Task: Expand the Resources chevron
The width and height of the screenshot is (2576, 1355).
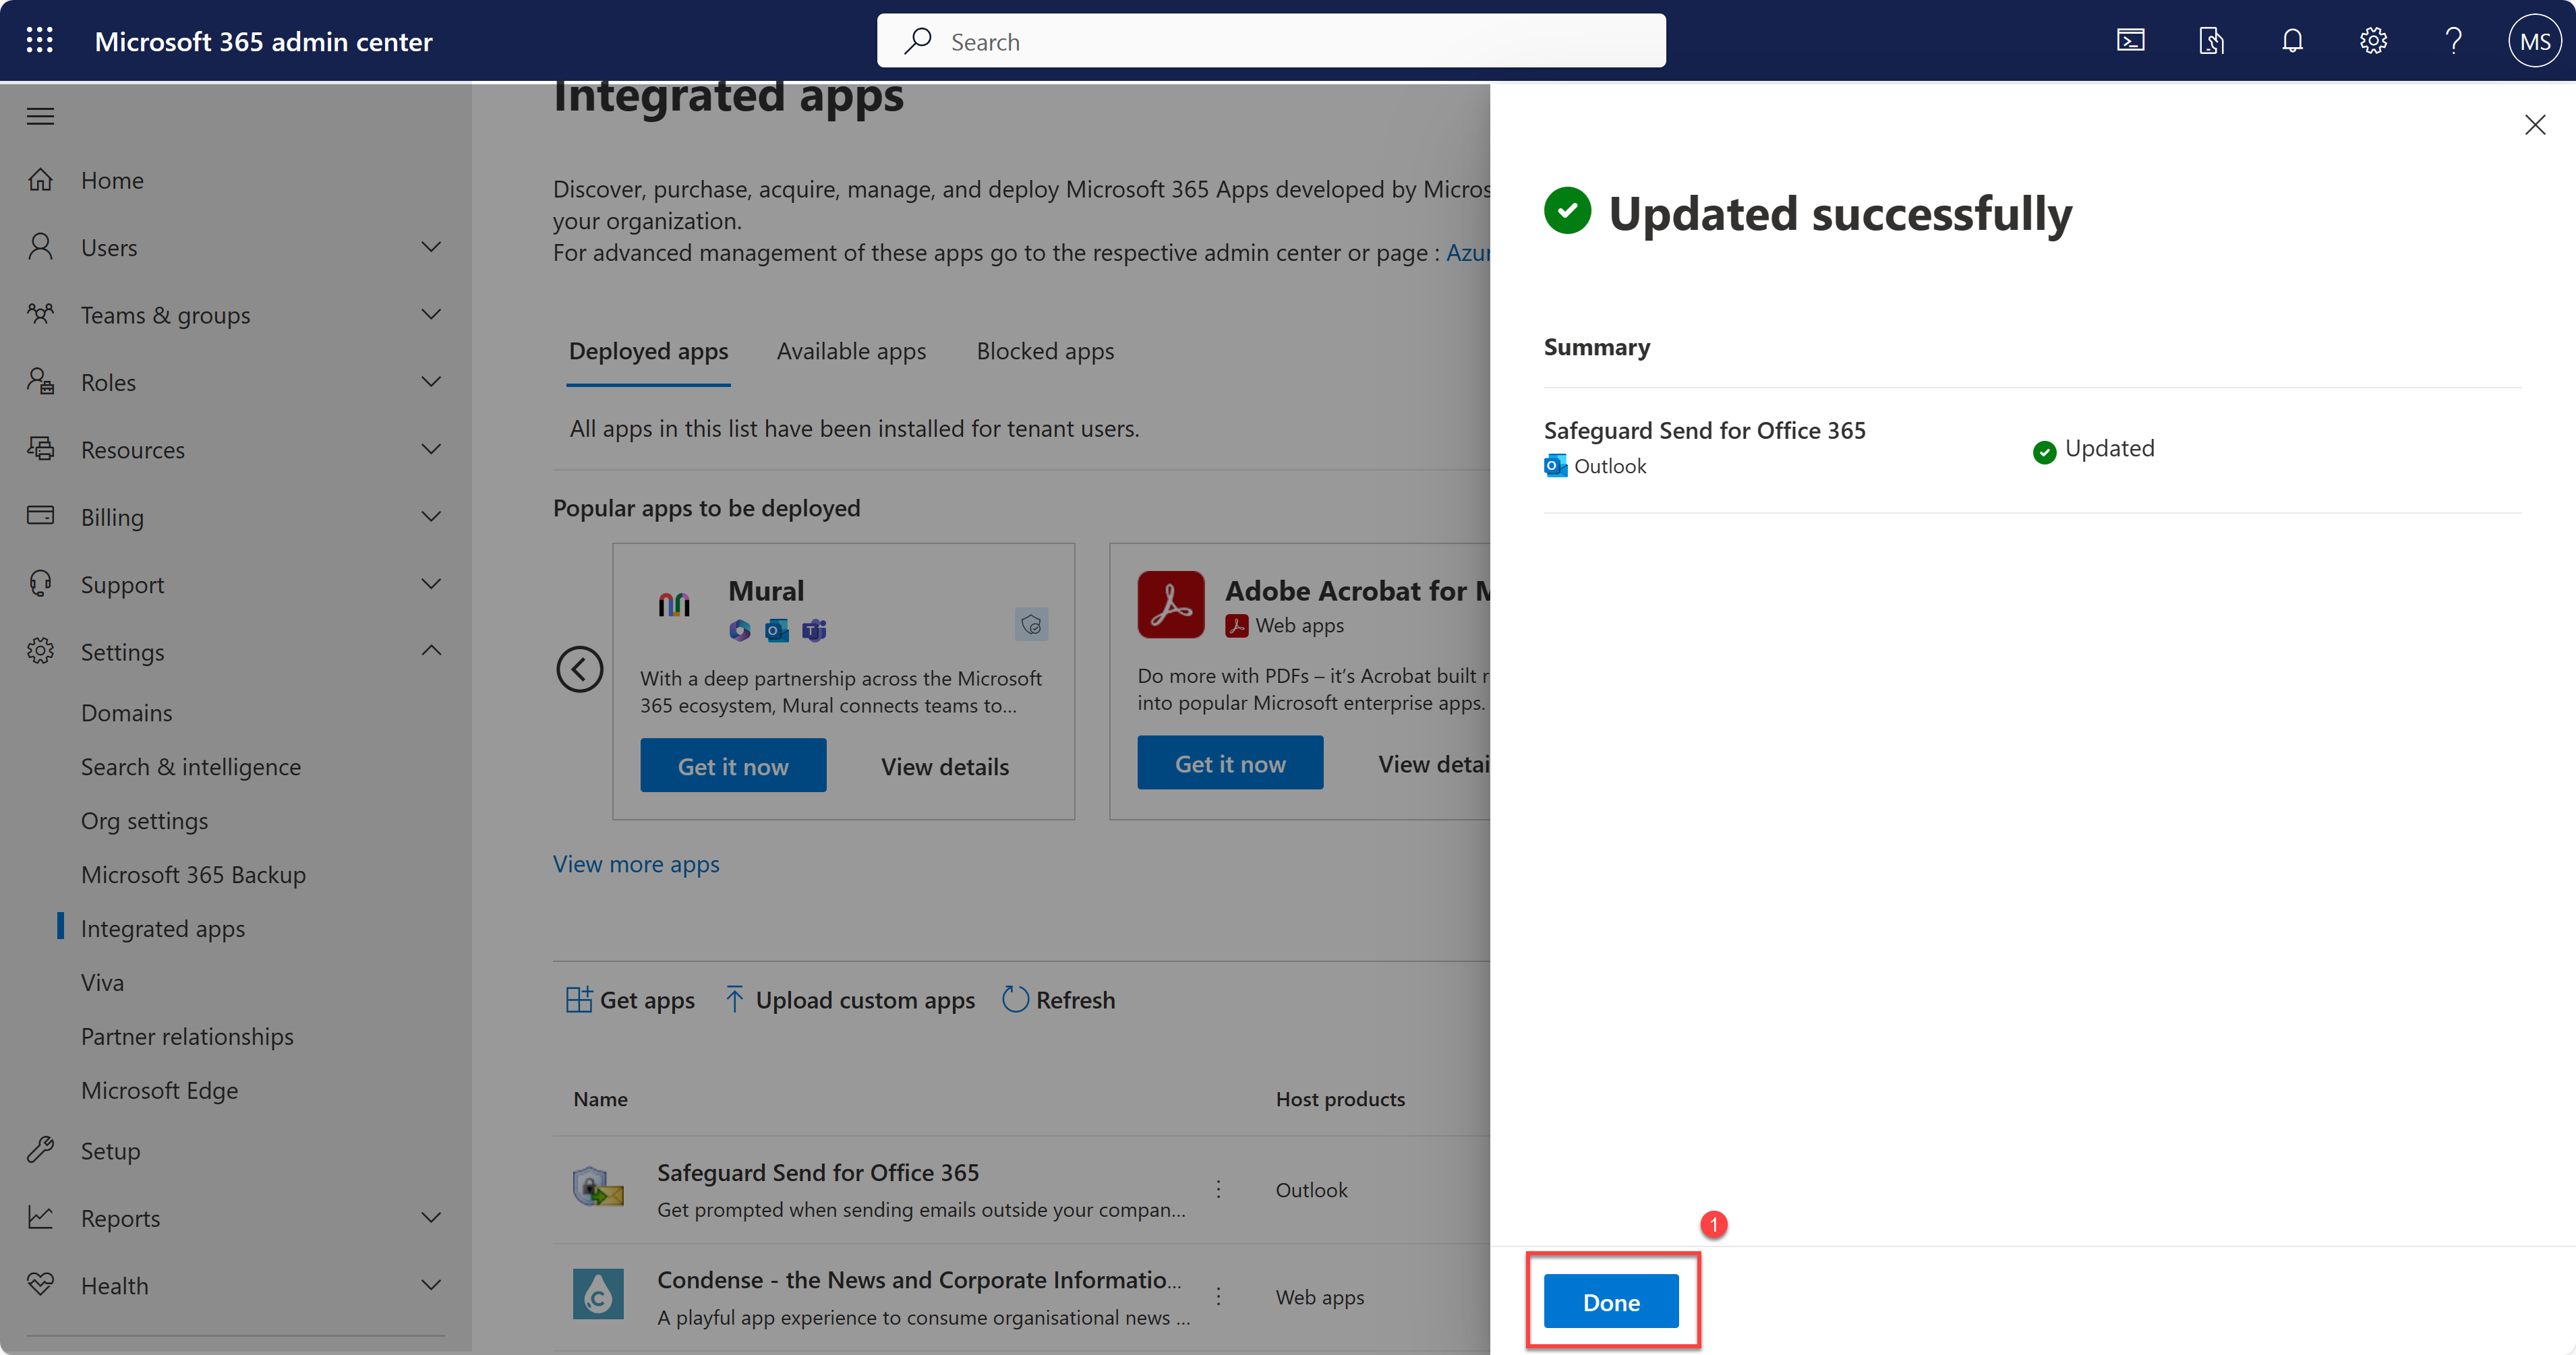Action: [431, 449]
